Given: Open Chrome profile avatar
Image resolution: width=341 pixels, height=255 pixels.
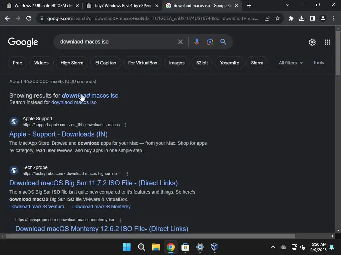Looking at the screenshot, I should pos(323,19).
